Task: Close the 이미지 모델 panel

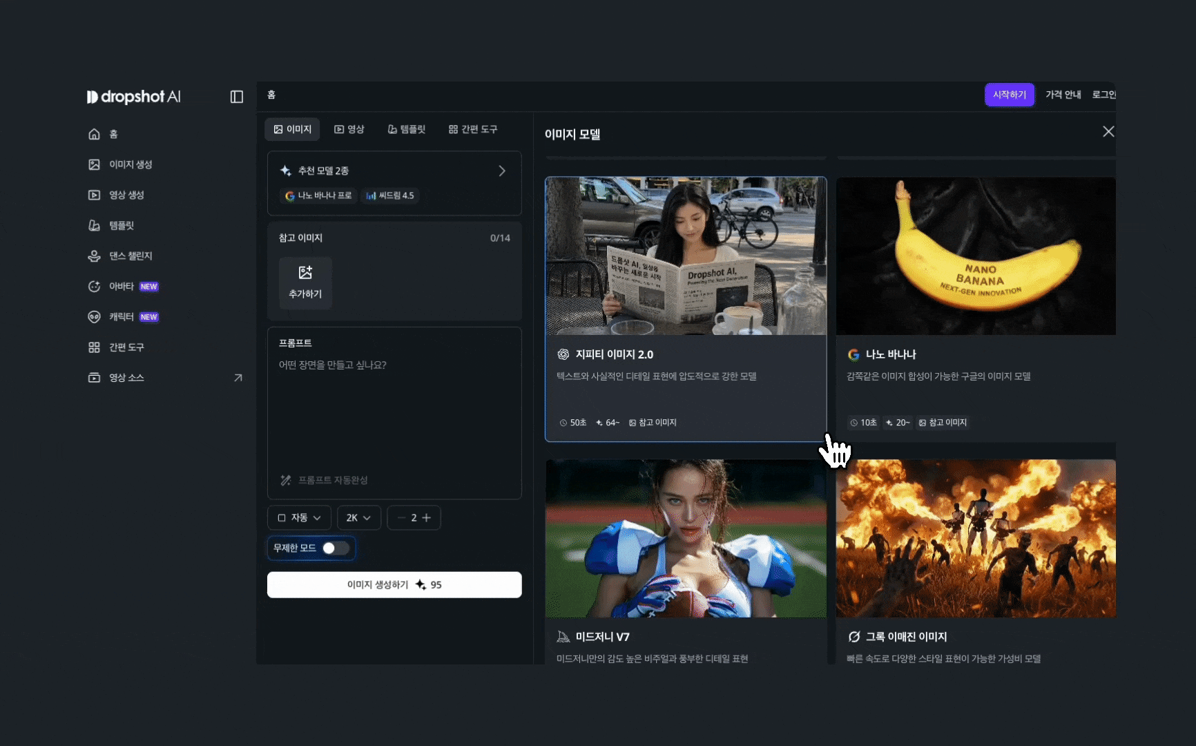Action: (x=1108, y=131)
